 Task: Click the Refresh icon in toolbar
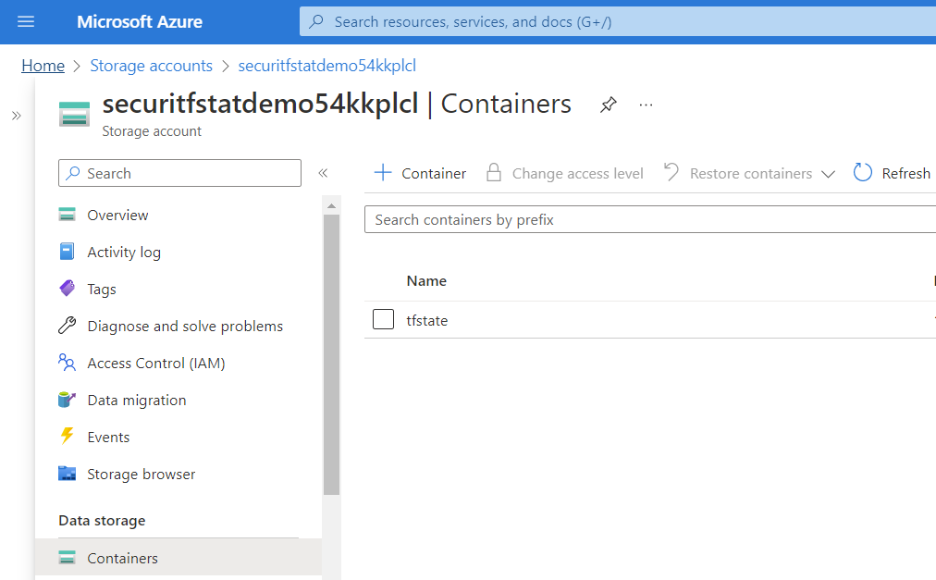(863, 173)
